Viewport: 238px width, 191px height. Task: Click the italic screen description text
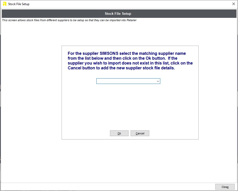(69, 20)
